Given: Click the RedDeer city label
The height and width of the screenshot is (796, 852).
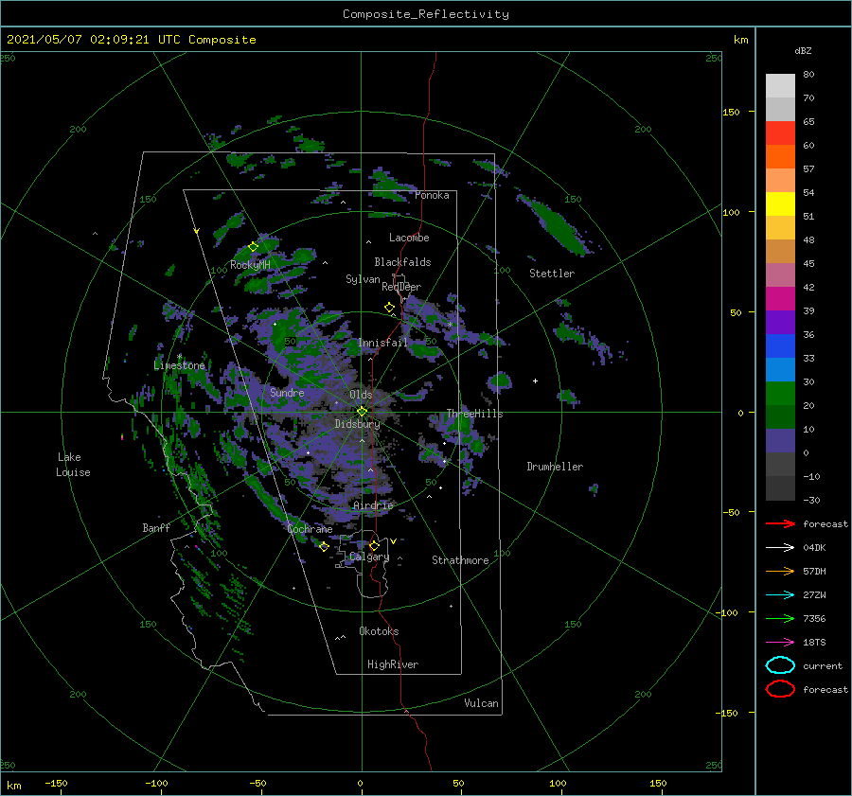Looking at the screenshot, I should (x=401, y=287).
